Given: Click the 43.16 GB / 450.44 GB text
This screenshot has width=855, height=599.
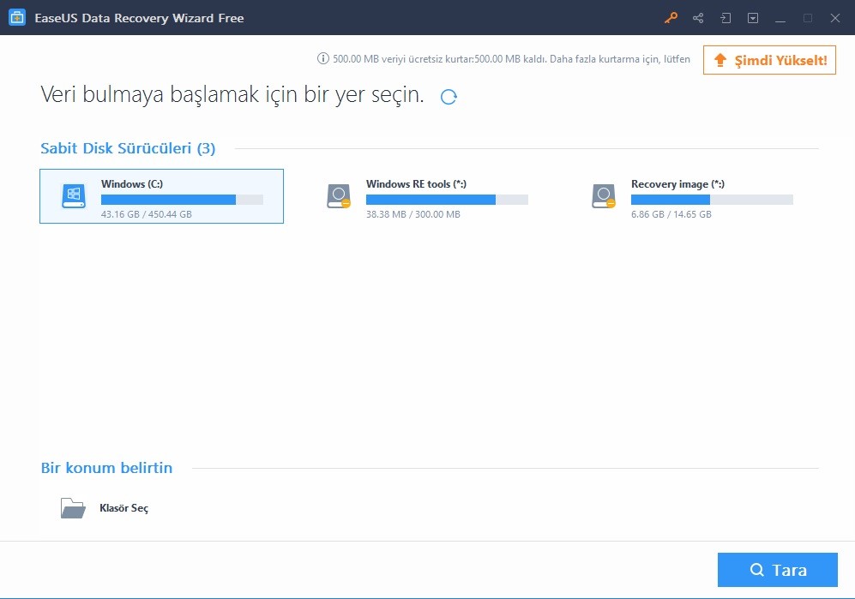Looking at the screenshot, I should 146,214.
